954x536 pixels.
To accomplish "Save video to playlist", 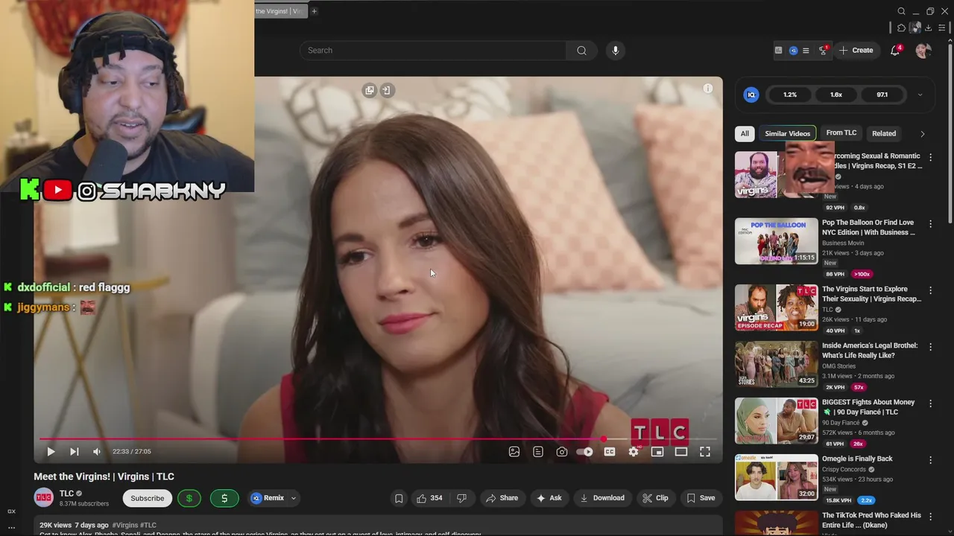I will tap(701, 498).
